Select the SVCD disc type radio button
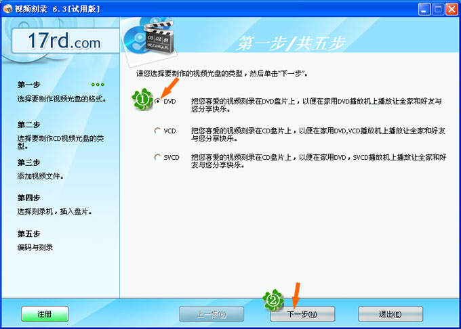Viewport: 461px width, 329px height. (157, 157)
